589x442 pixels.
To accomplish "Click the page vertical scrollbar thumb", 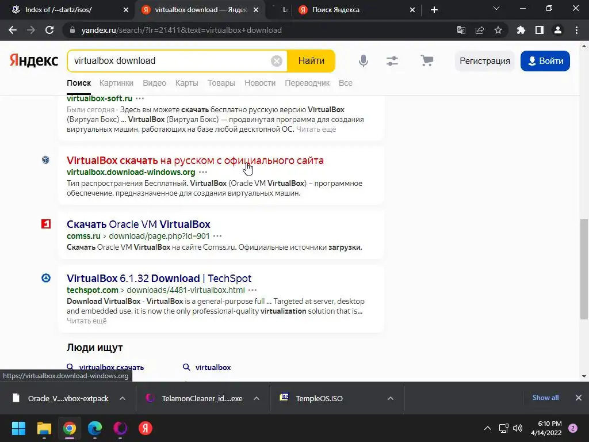I will 584,269.
